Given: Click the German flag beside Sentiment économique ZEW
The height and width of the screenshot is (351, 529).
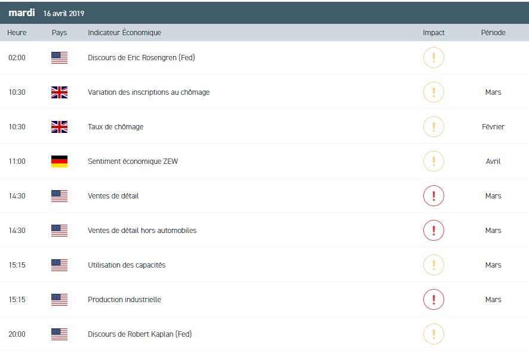Looking at the screenshot, I should [59, 161].
